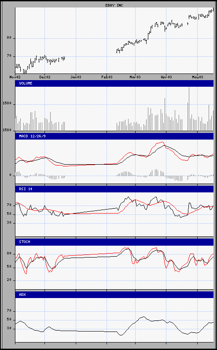Select the 70 level in ADX panel
The image size is (217, 350).
9,311
